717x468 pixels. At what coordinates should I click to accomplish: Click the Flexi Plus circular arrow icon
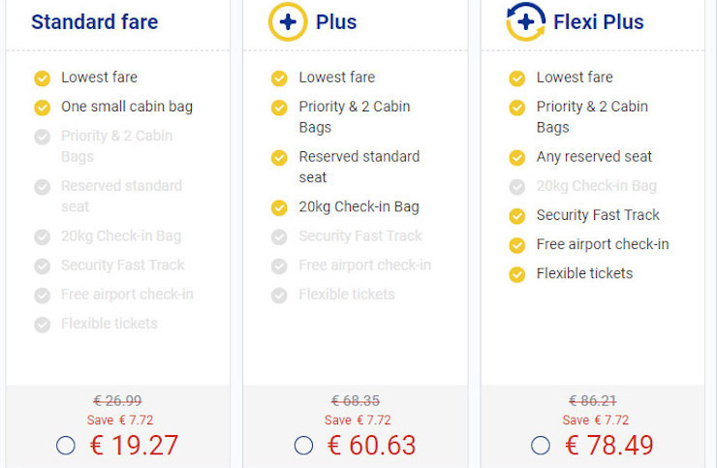[525, 21]
